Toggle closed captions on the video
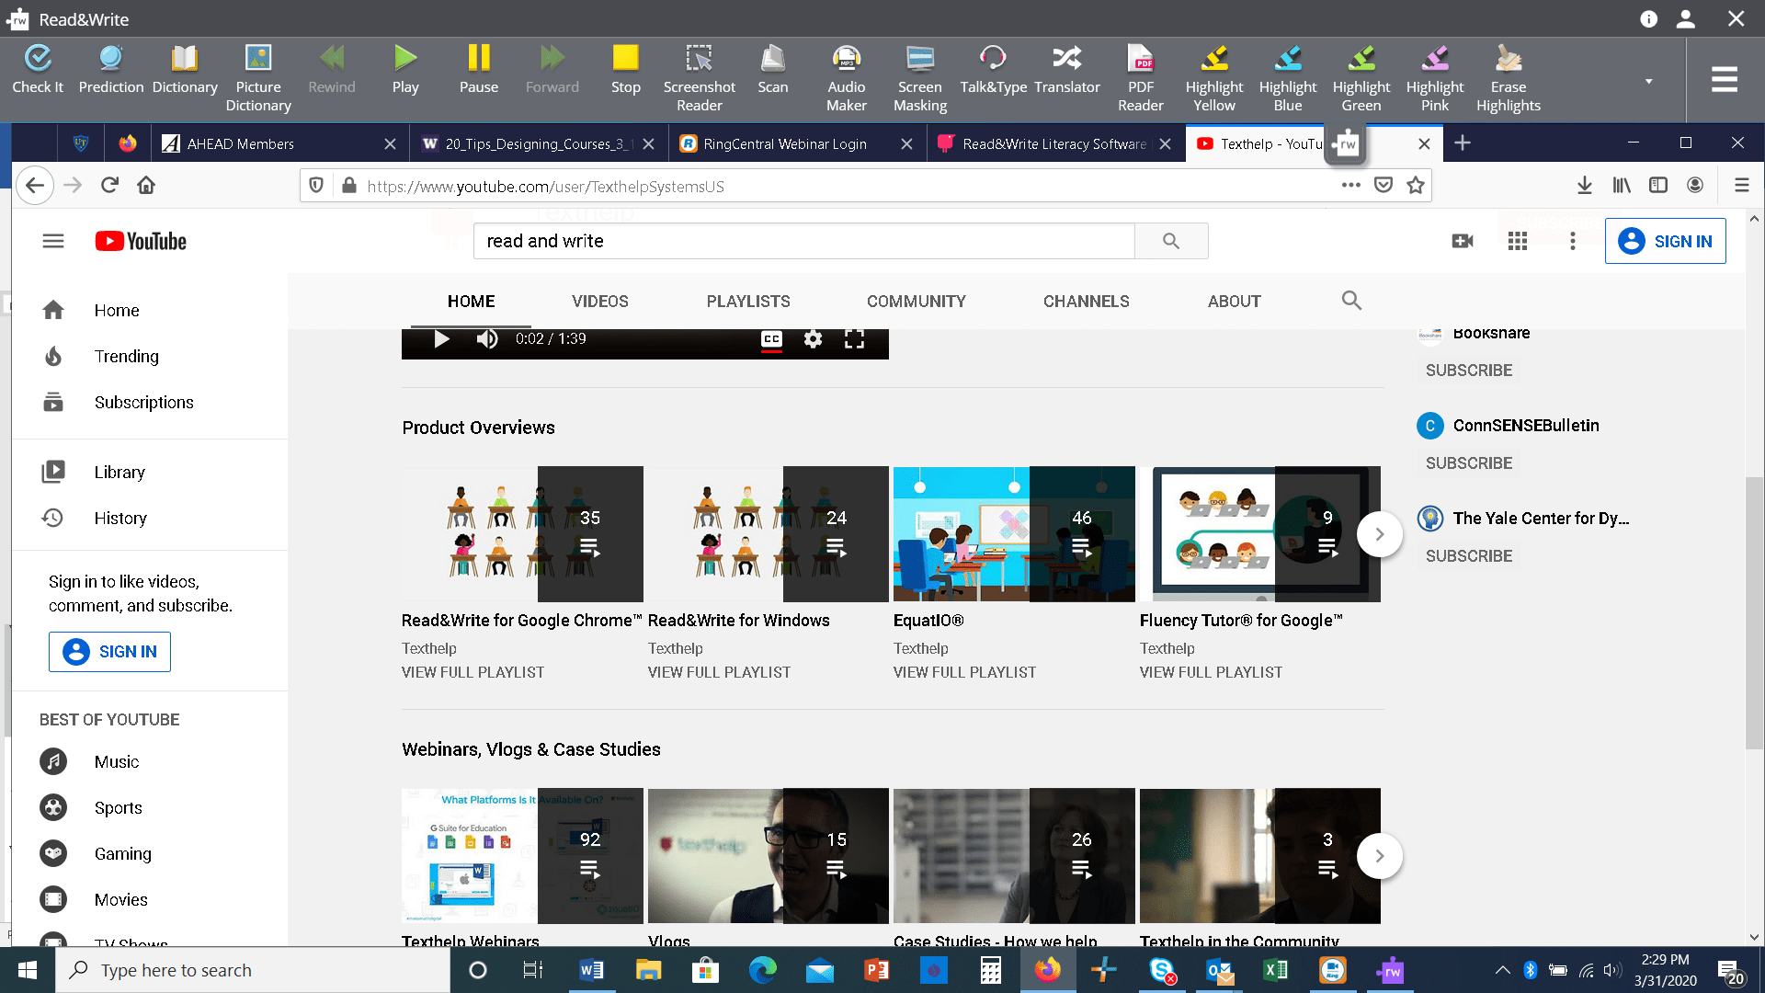The image size is (1765, 993). [771, 339]
